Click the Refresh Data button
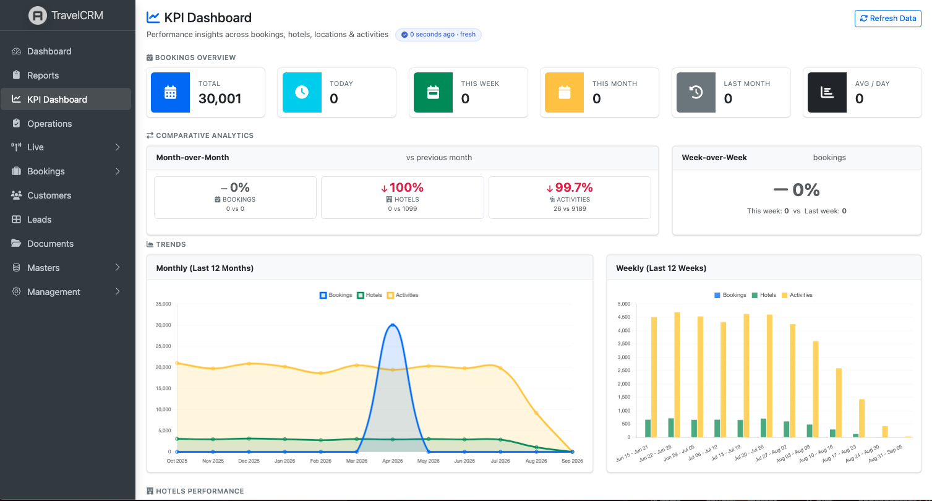The width and height of the screenshot is (932, 501). [888, 19]
